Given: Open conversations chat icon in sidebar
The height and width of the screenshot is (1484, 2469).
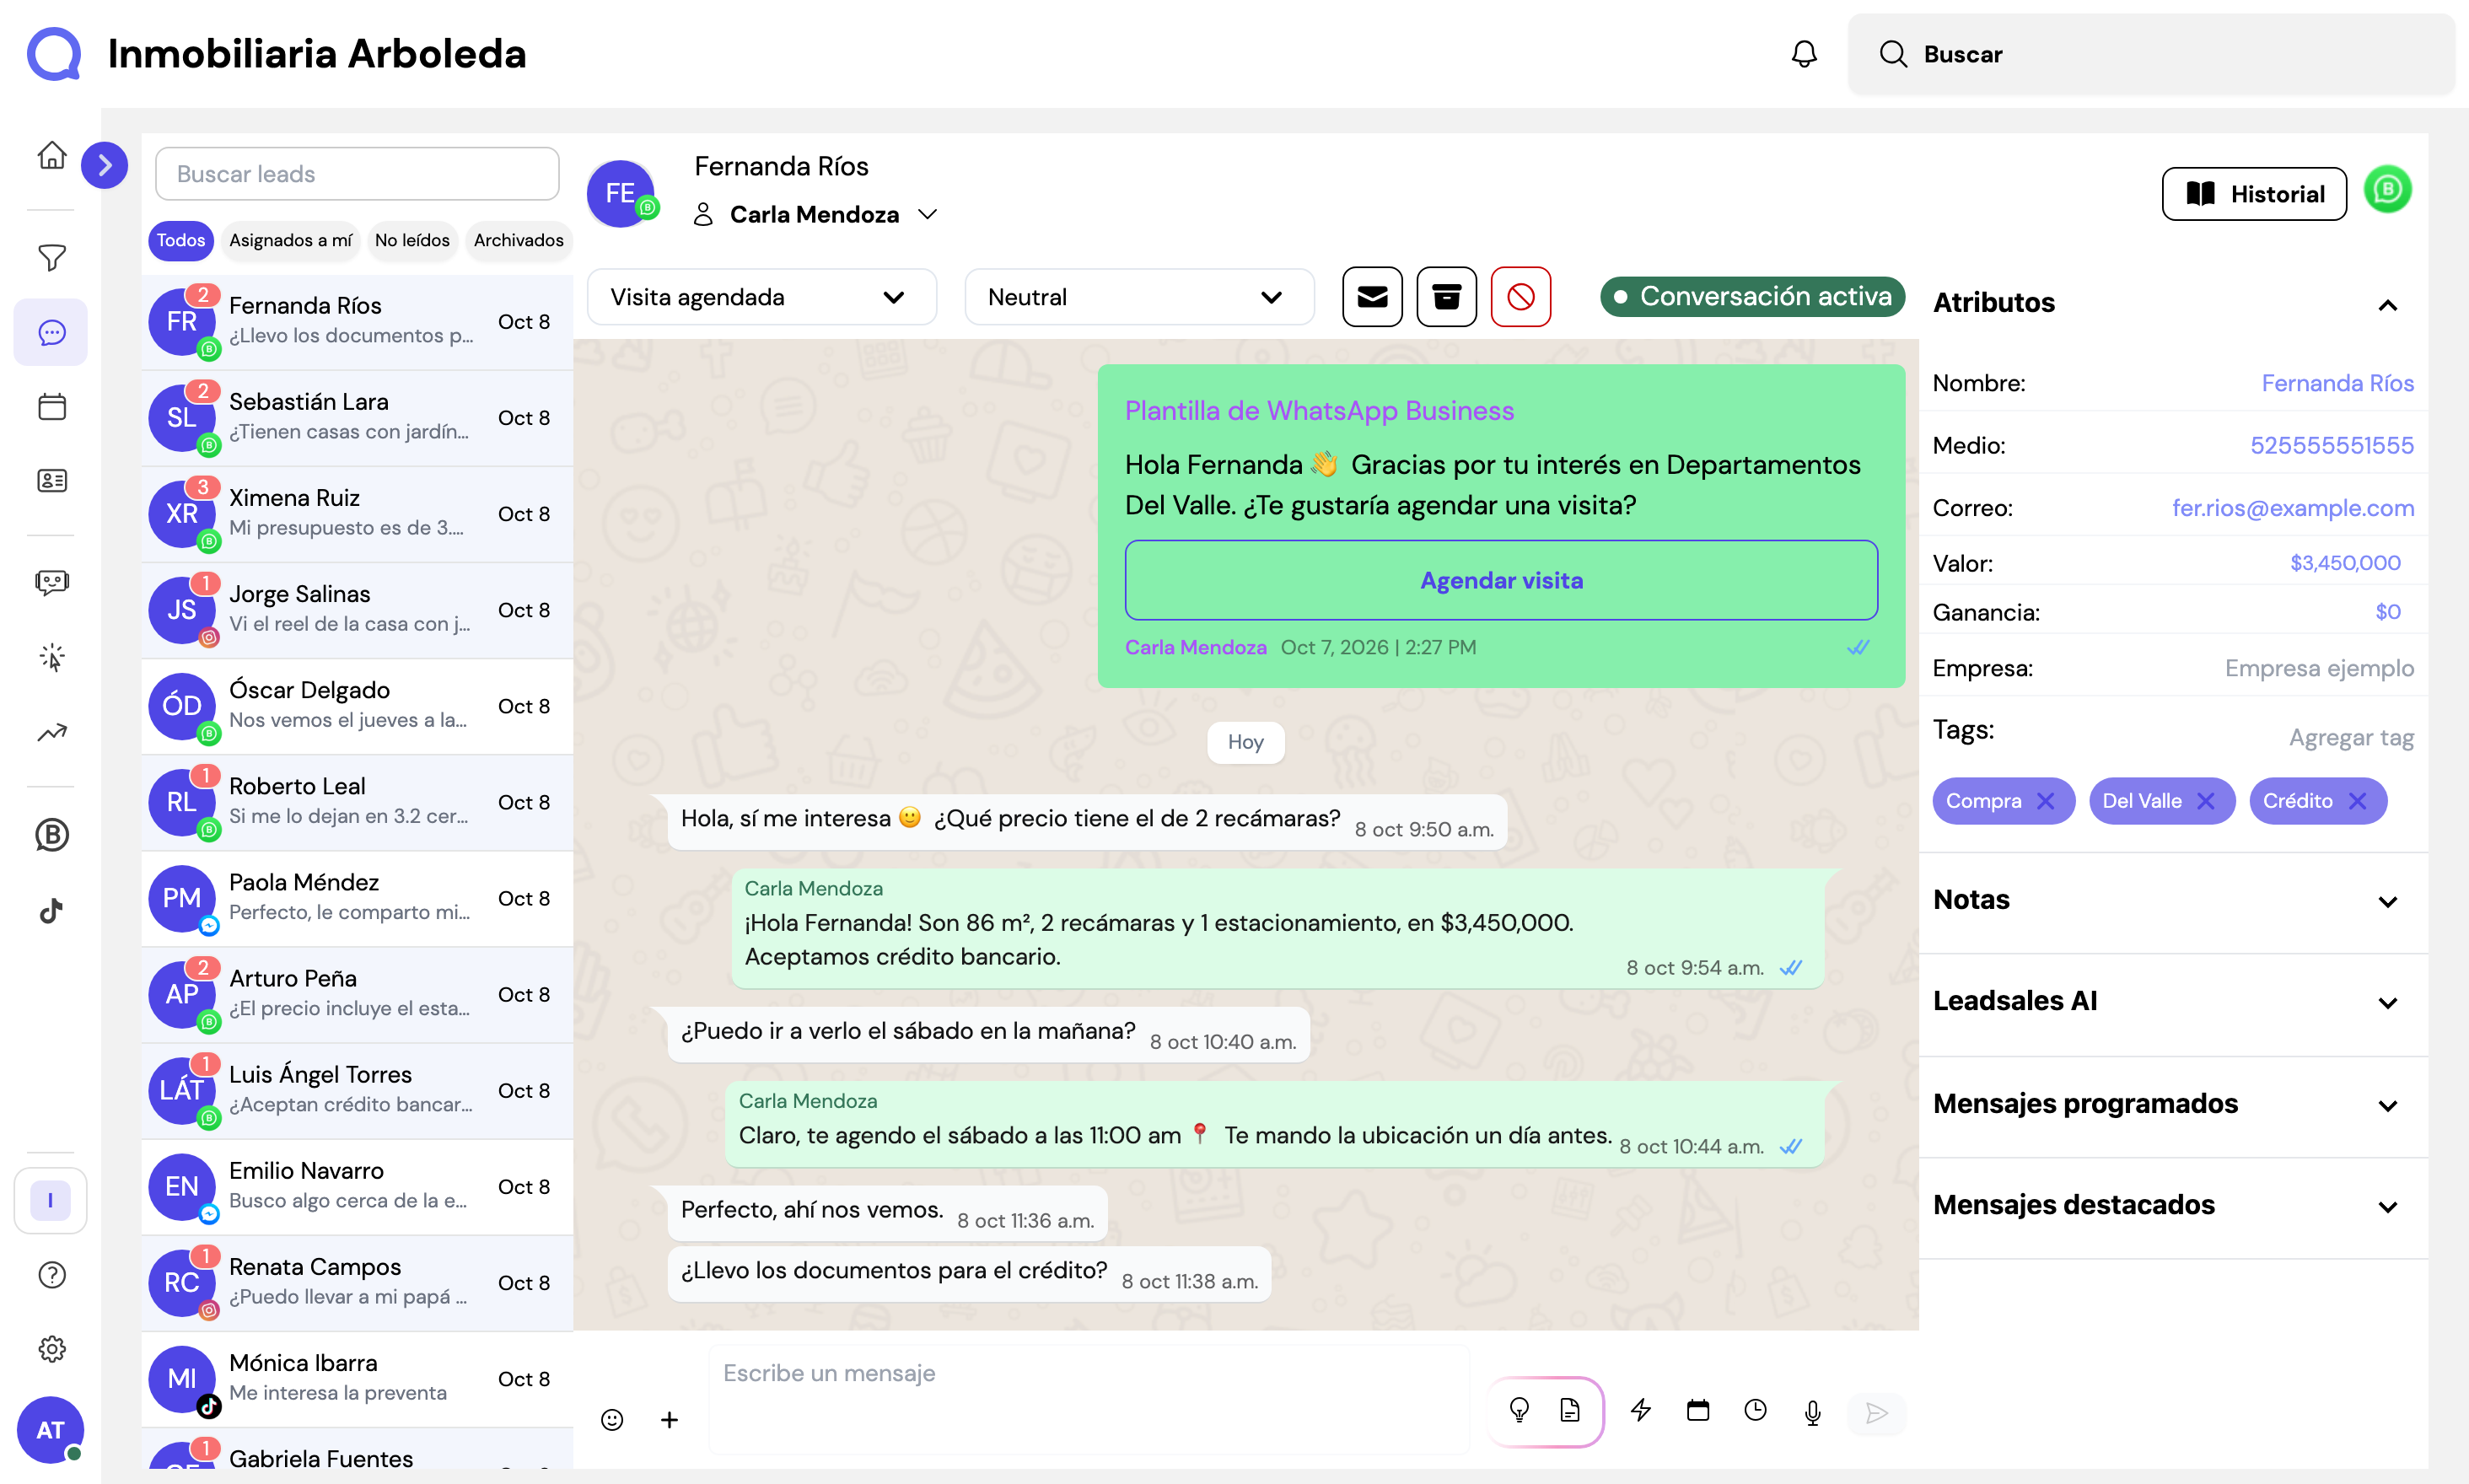Looking at the screenshot, I should [x=52, y=332].
